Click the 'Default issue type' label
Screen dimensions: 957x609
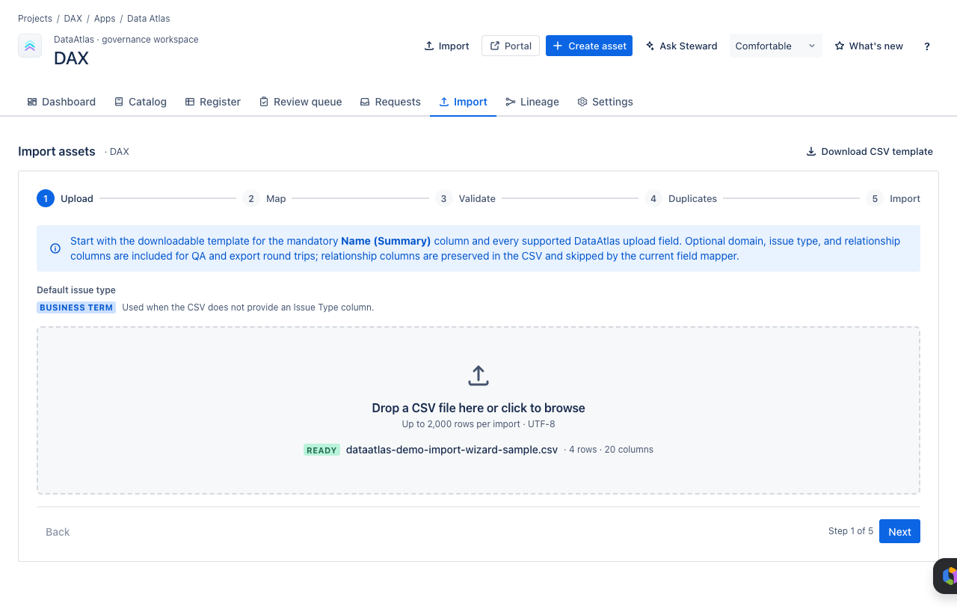(76, 290)
